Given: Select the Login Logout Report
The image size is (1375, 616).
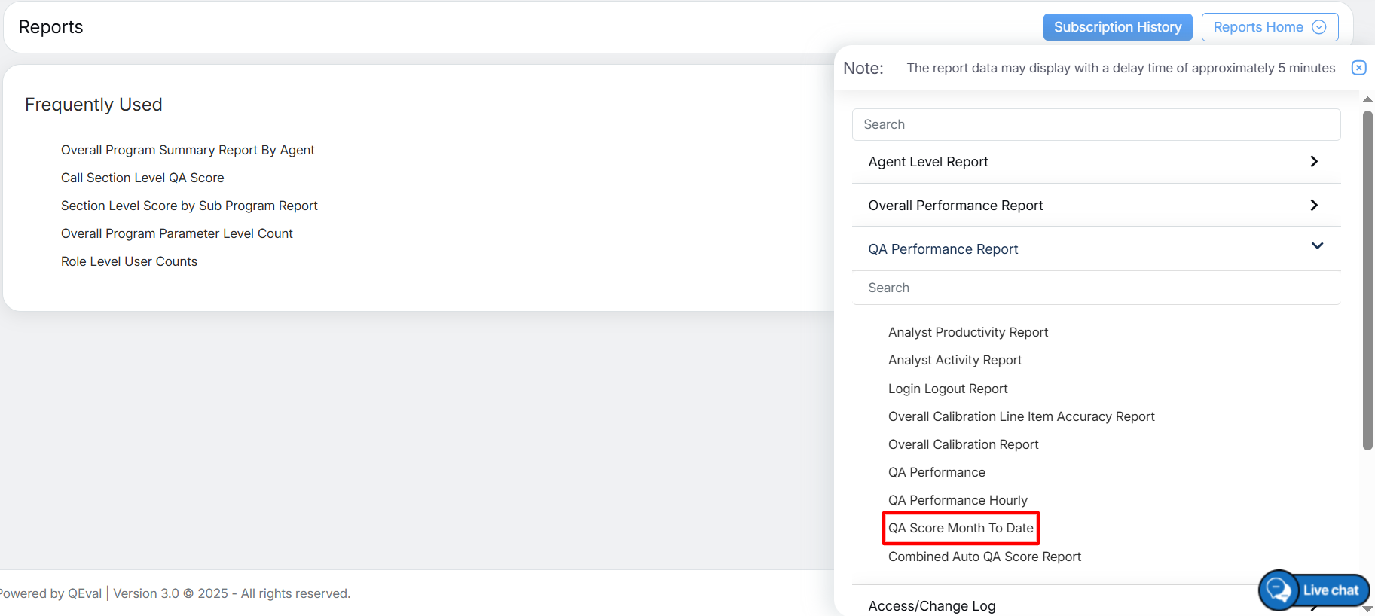Looking at the screenshot, I should coord(947,389).
